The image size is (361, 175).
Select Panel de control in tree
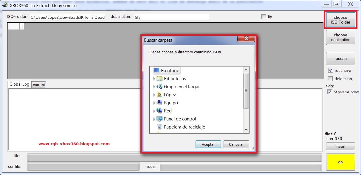[x=180, y=119]
